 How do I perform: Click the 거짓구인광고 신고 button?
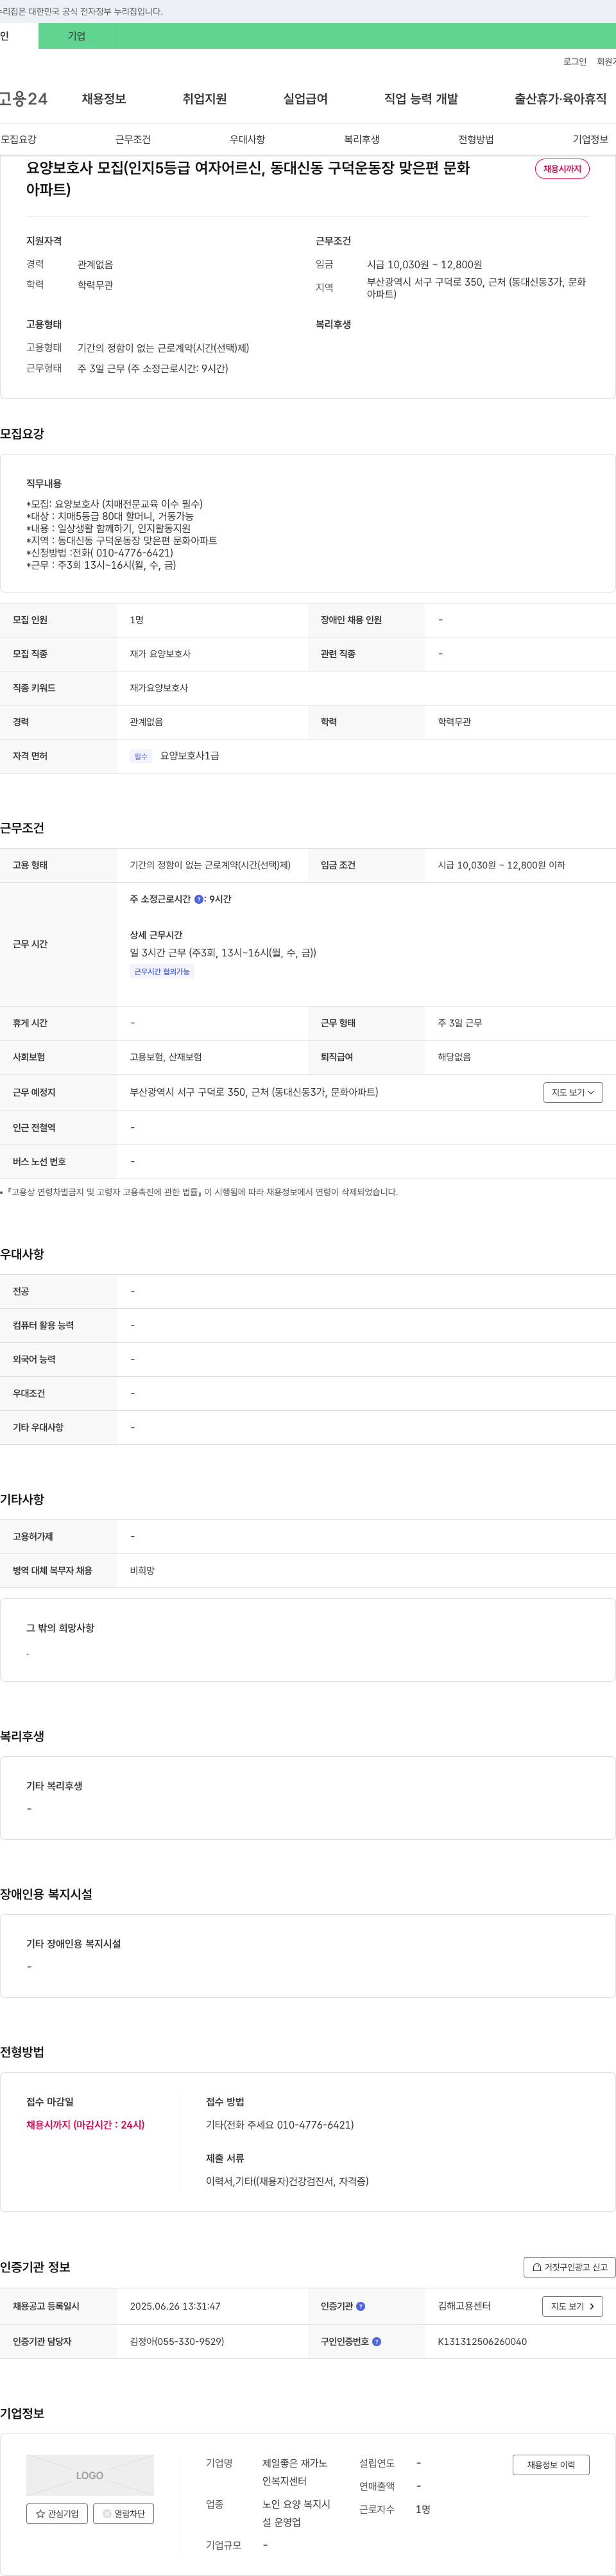coord(570,2267)
